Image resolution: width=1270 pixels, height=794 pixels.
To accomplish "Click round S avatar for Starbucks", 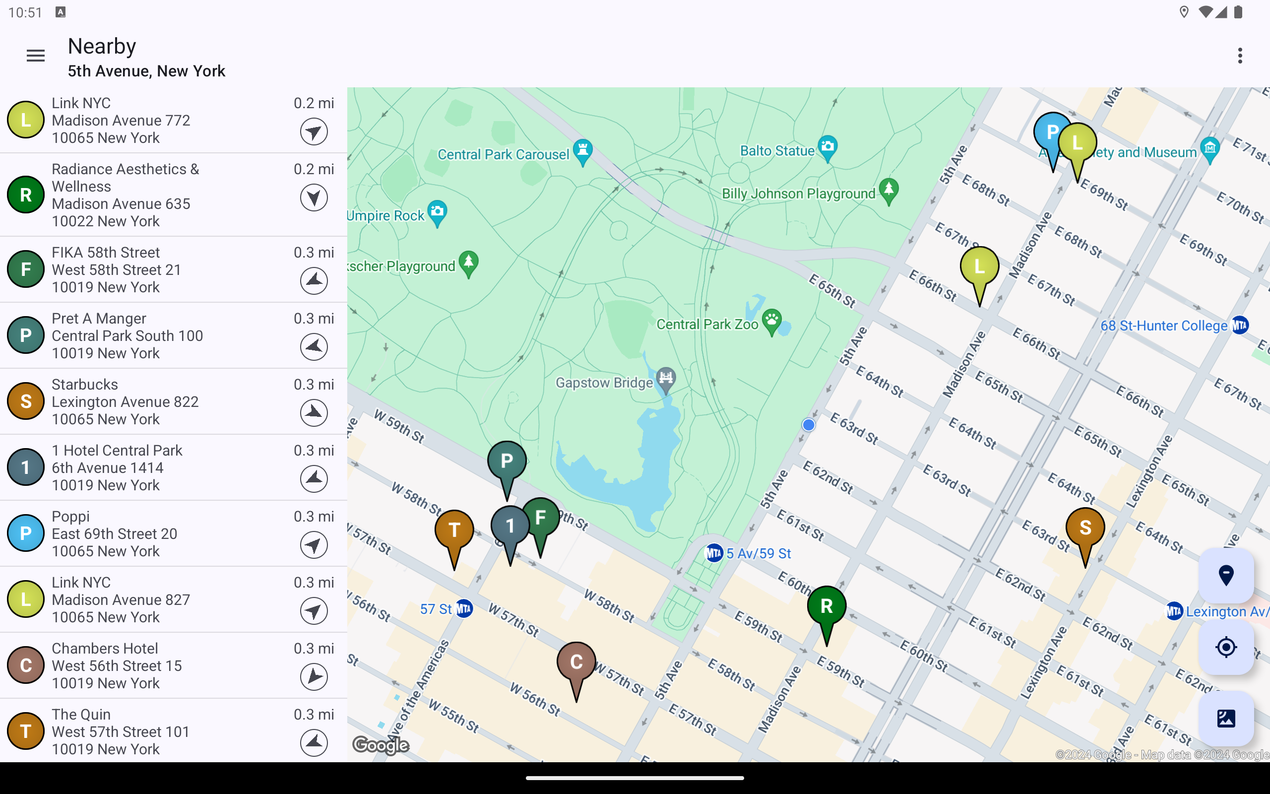I will coord(25,401).
